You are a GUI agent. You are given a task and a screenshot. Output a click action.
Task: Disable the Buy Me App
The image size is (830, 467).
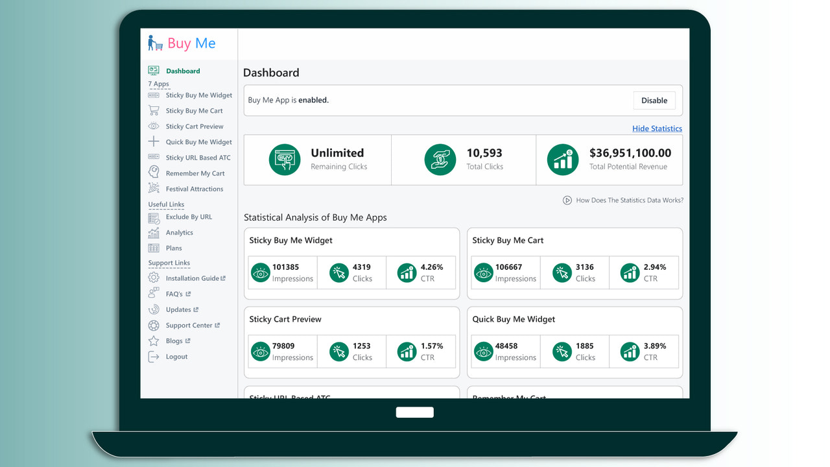(654, 101)
